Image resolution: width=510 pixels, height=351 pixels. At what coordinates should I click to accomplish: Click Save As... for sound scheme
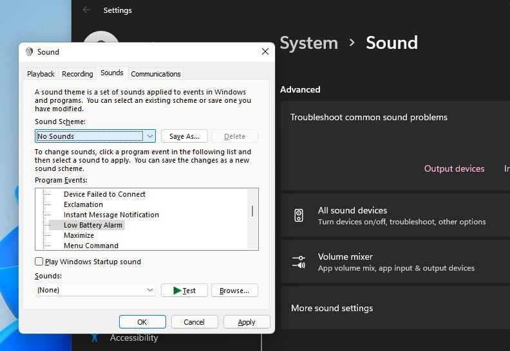click(184, 136)
